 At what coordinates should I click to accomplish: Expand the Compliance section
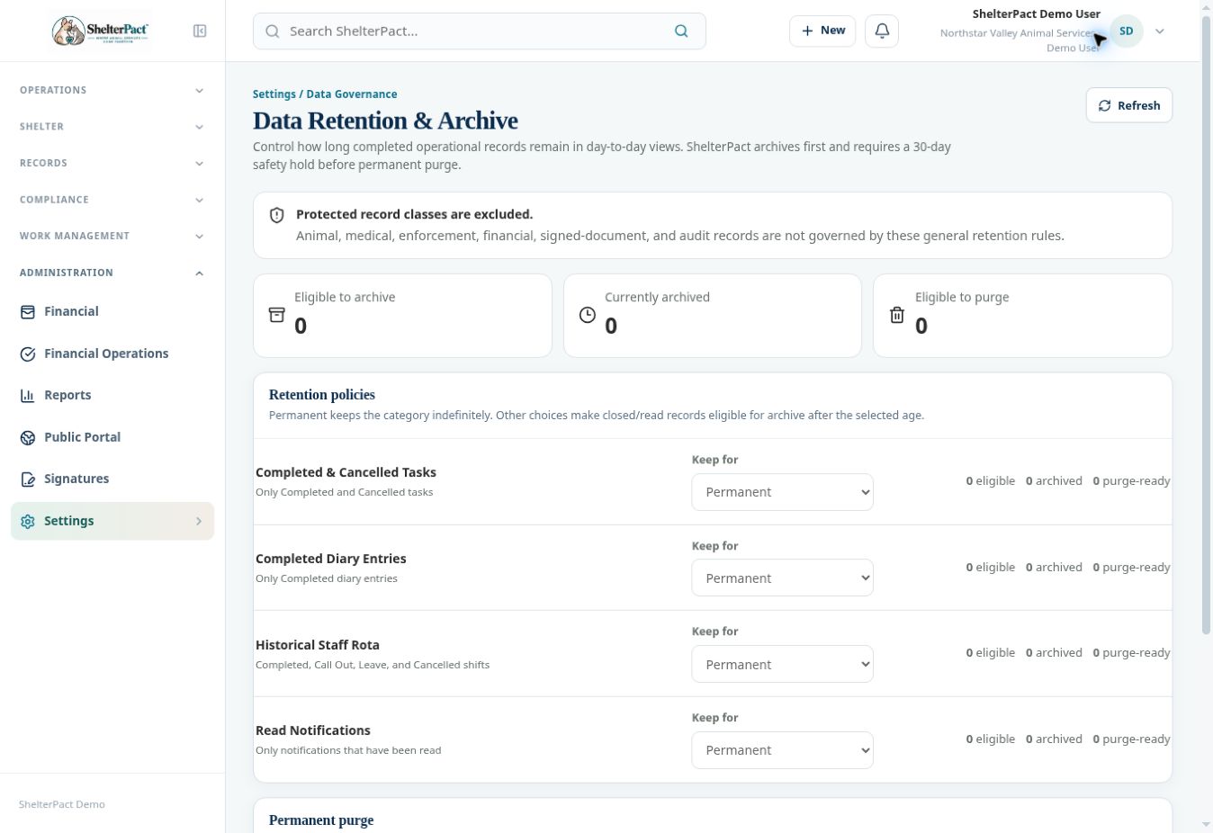coord(112,200)
